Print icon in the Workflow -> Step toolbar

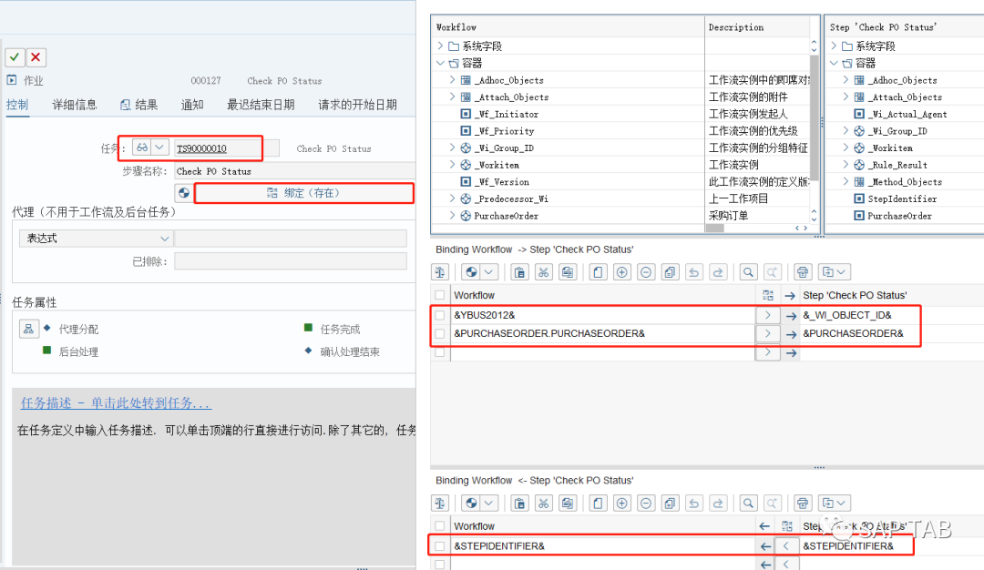point(803,272)
